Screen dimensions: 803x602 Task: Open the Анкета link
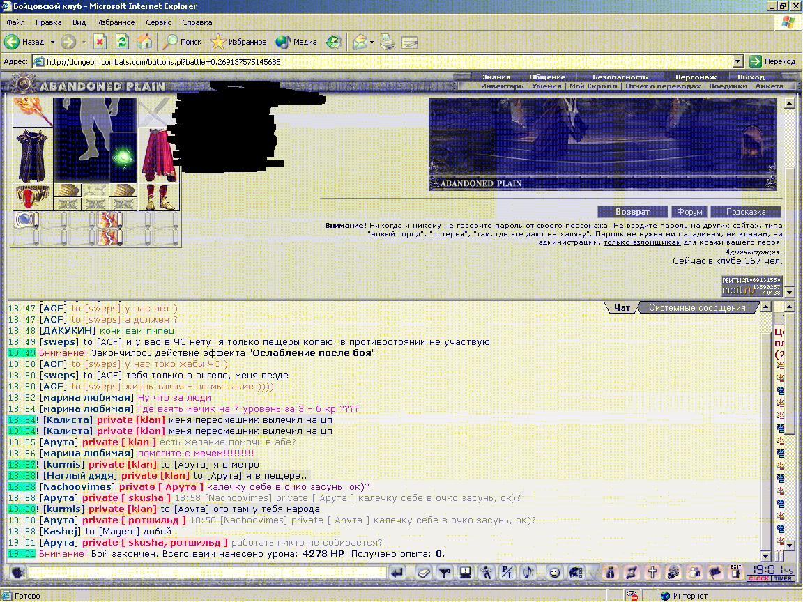pos(770,86)
